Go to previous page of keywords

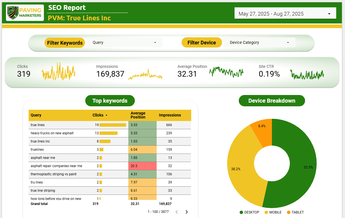click(176, 212)
